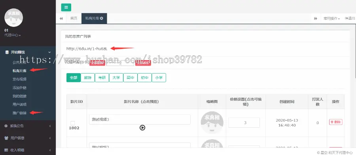
Task: Toggle sidebar with green hamburger button
Action: (66, 7)
